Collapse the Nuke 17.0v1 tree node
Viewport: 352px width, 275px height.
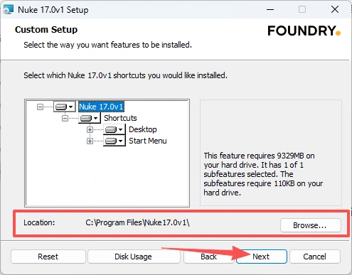coord(40,107)
